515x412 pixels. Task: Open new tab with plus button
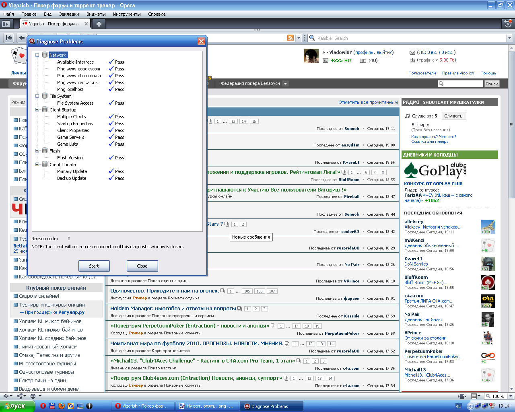tap(99, 24)
